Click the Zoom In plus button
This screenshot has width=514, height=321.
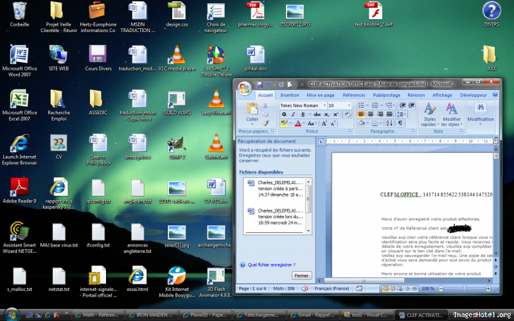[488, 288]
